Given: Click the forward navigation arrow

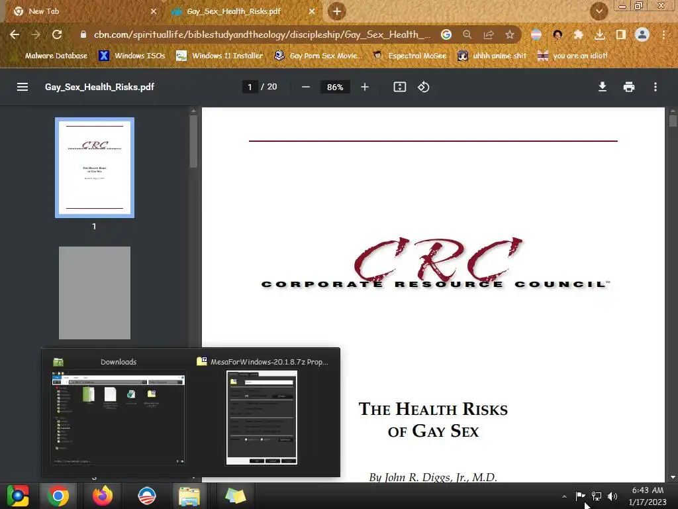Looking at the screenshot, I should [x=36, y=34].
